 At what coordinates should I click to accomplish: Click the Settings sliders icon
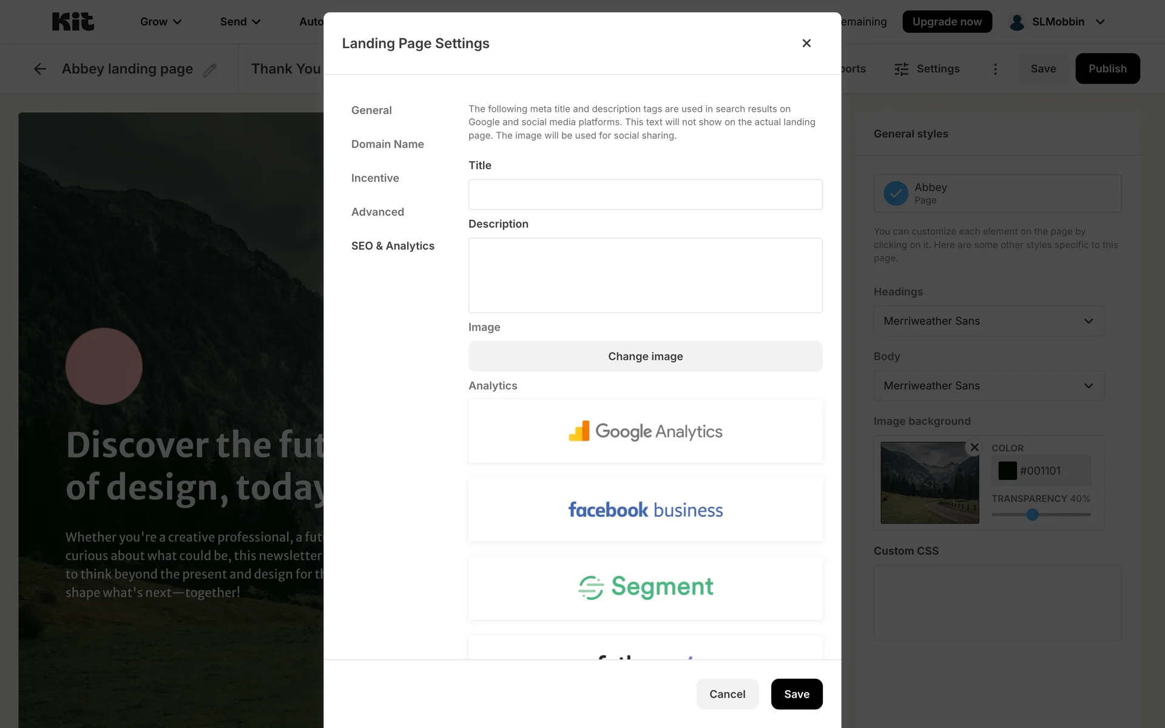click(x=902, y=69)
